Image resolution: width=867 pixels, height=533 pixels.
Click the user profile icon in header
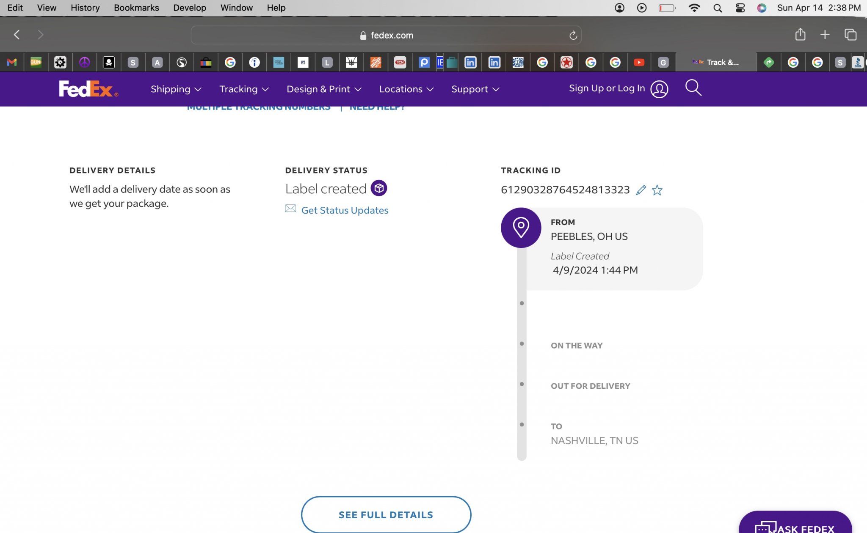[659, 89]
